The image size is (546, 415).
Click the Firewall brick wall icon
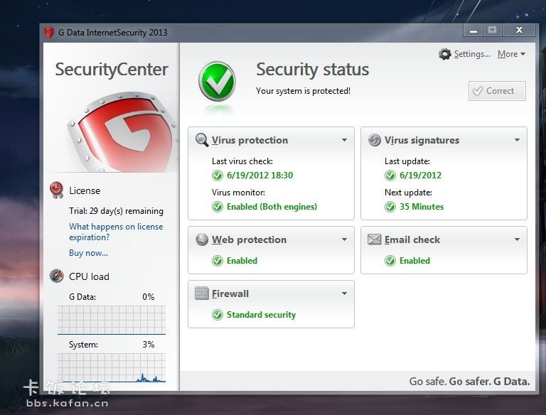[x=202, y=293]
